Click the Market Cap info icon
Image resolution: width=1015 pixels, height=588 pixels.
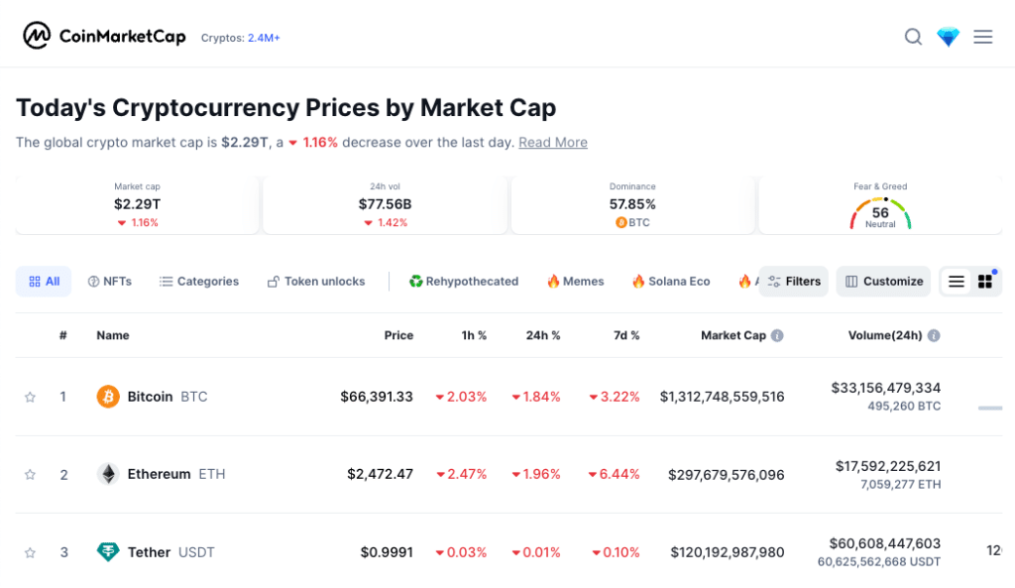click(777, 335)
